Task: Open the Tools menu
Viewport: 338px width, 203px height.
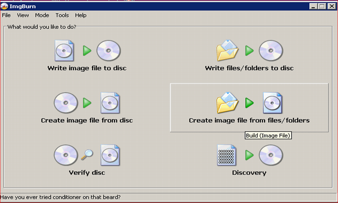Action: (x=62, y=15)
